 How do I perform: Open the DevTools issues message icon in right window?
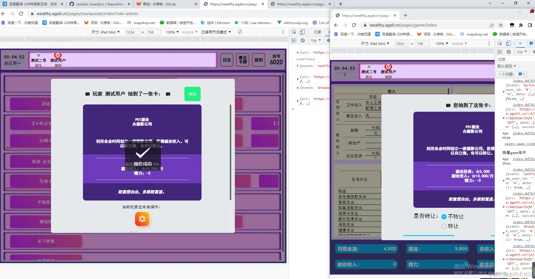click(531, 44)
